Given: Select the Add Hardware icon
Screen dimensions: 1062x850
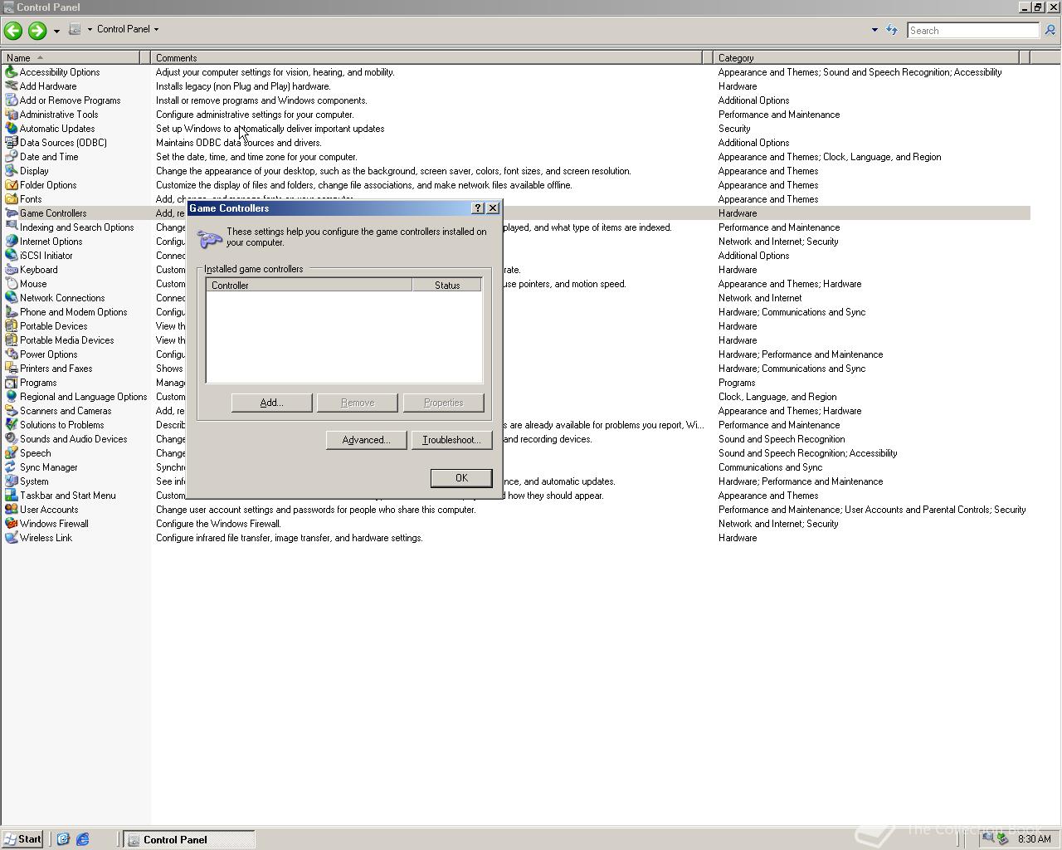Looking at the screenshot, I should tap(11, 86).
